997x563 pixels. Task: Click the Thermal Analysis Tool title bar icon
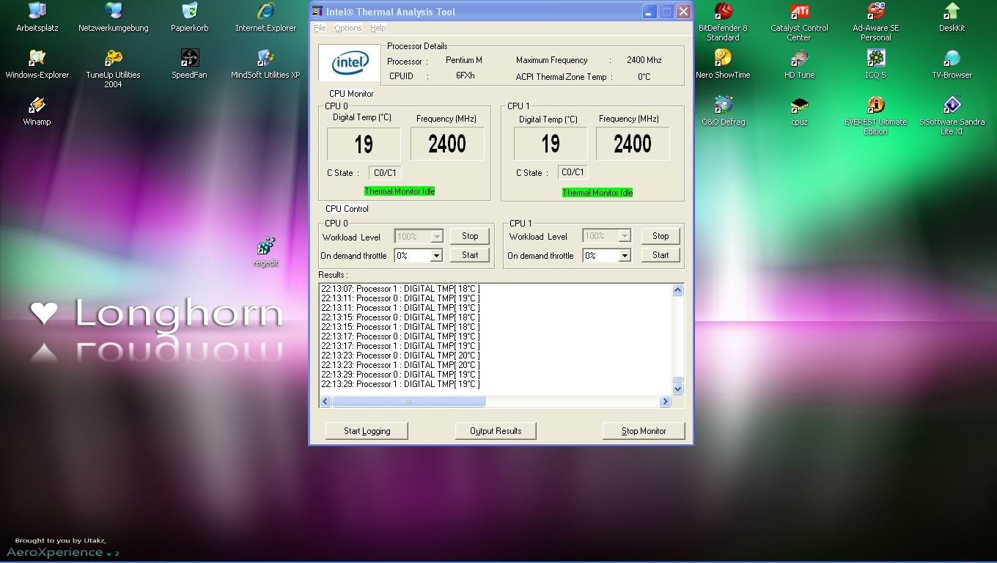tap(317, 11)
